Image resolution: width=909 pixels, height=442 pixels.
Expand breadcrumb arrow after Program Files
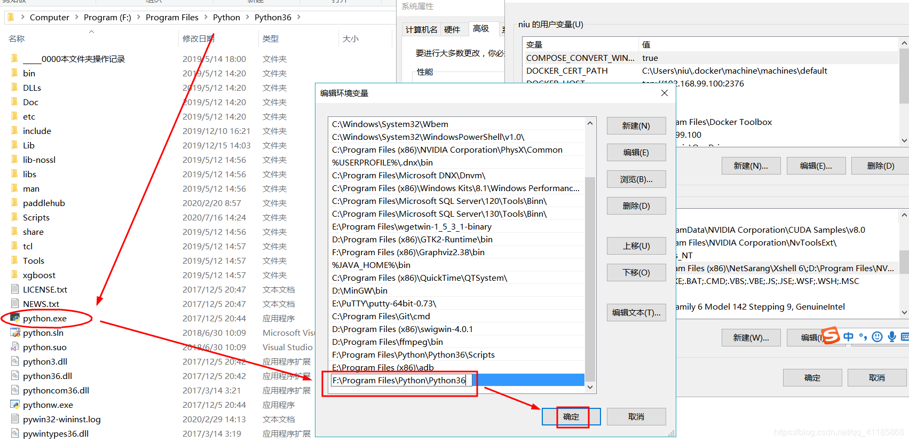[x=205, y=17]
